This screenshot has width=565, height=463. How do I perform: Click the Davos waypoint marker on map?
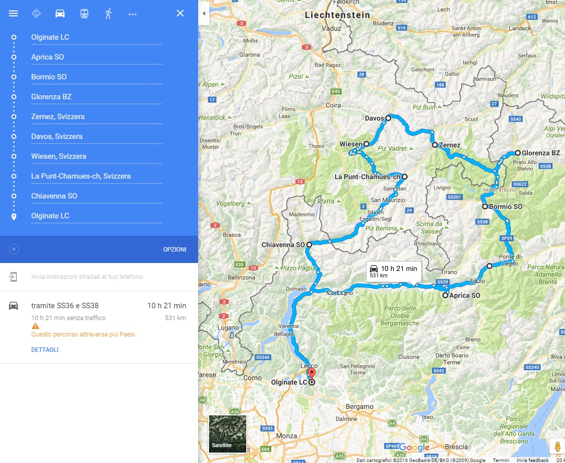(388, 118)
